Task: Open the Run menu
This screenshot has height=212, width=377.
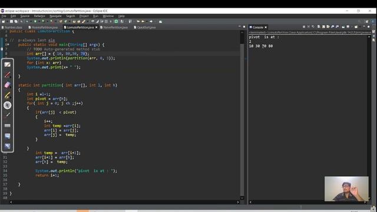Action: [95, 16]
